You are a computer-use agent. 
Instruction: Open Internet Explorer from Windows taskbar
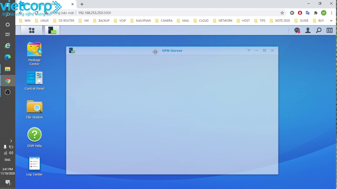pos(8,46)
